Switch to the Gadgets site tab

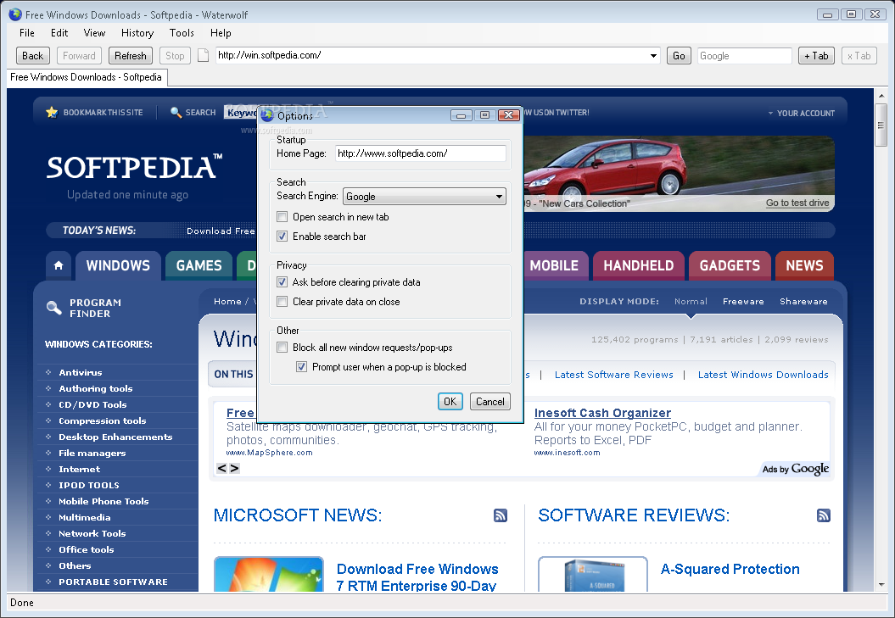click(730, 265)
